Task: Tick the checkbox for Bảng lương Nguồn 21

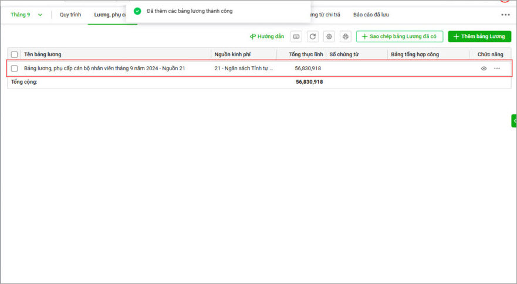Action: pyautogui.click(x=14, y=69)
